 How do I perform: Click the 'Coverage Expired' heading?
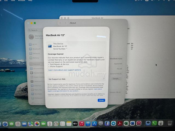coord(56,54)
